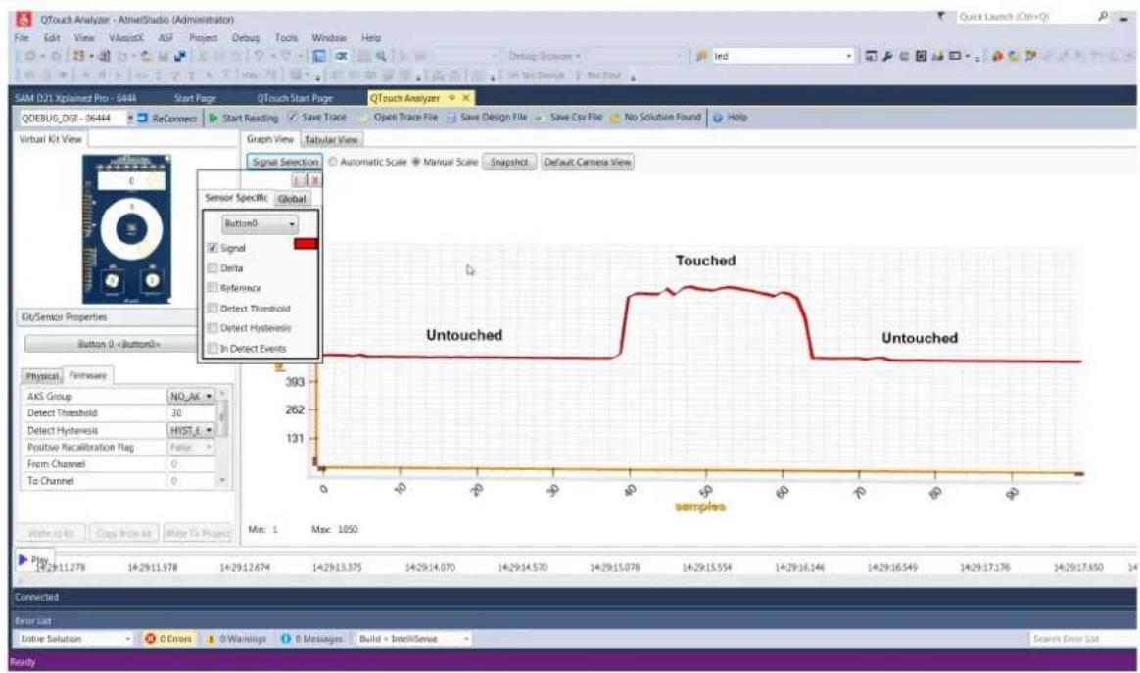Click the wrench icon in main toolbar

(887, 56)
